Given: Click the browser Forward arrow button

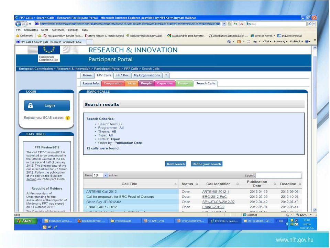Looking at the screenshot, I should click(x=25, y=24).
